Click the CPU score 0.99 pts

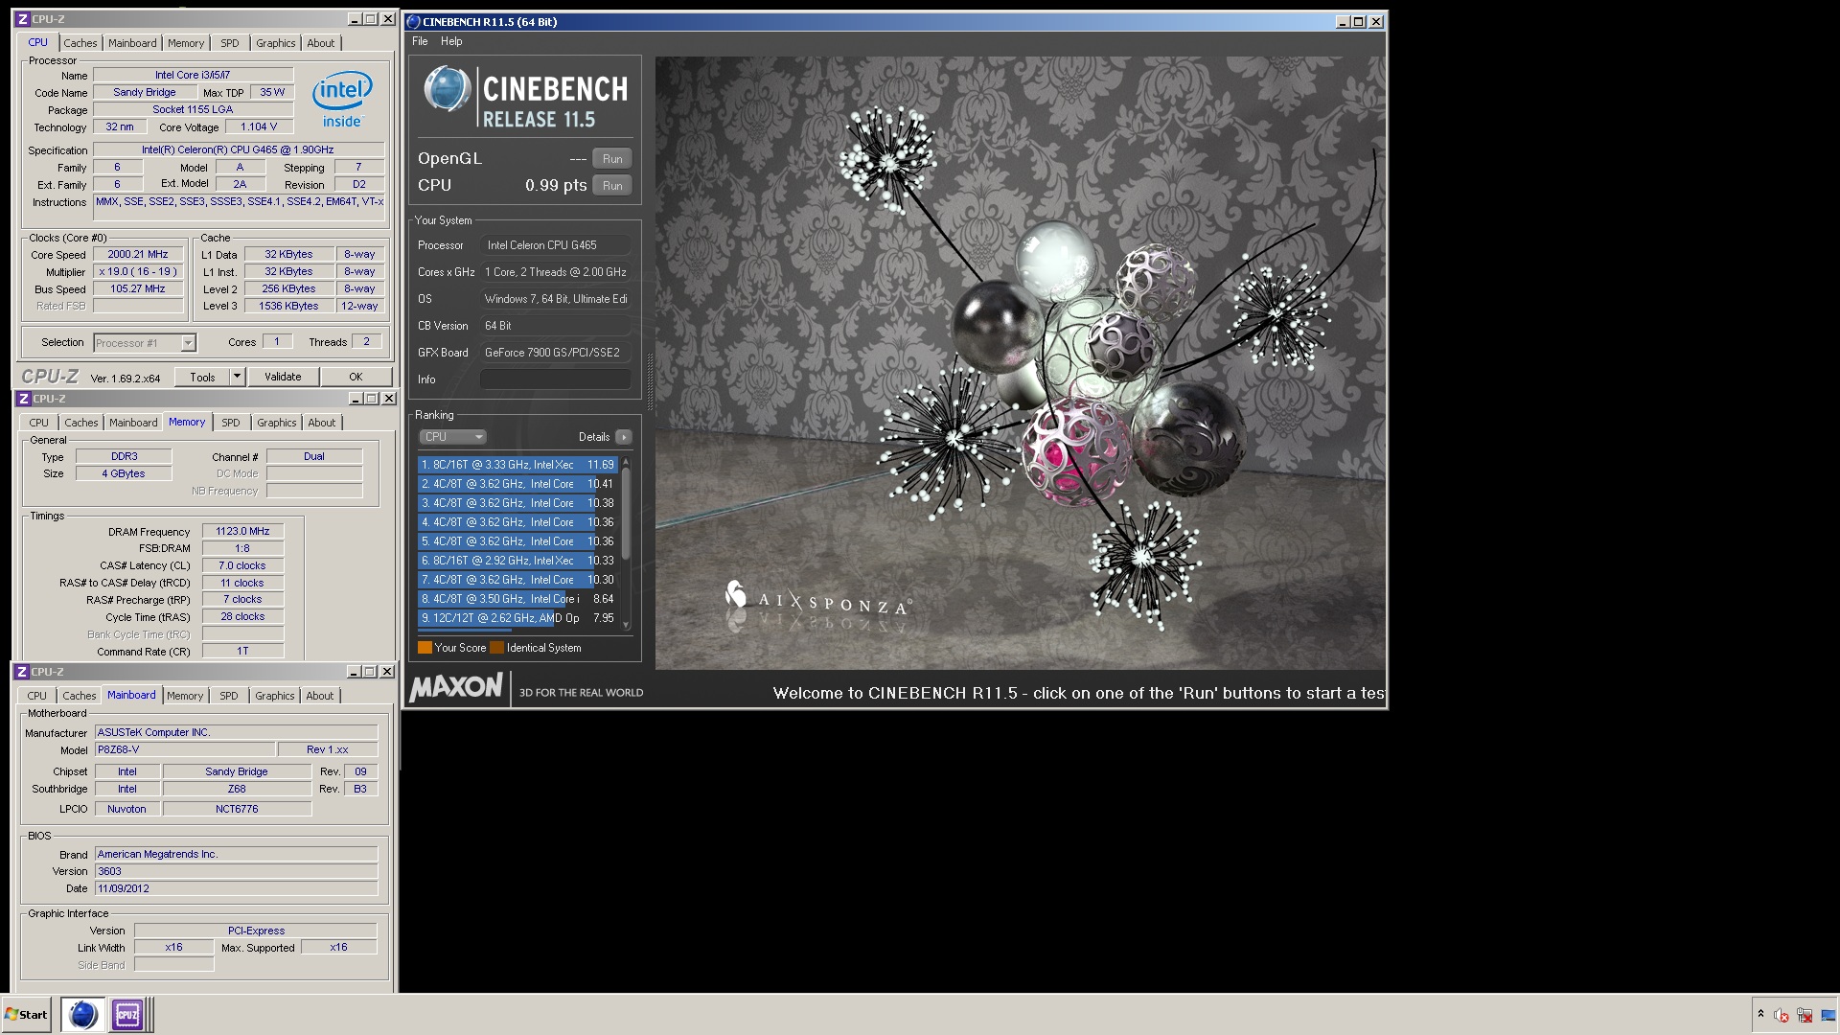pos(556,186)
